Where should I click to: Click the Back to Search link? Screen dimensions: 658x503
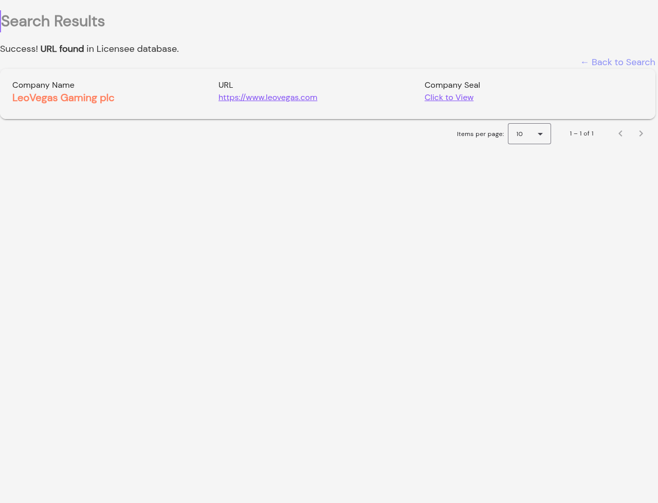click(618, 62)
